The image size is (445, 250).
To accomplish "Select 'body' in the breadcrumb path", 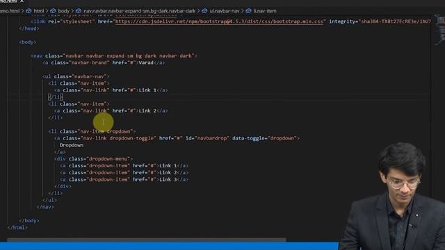I will point(63,11).
